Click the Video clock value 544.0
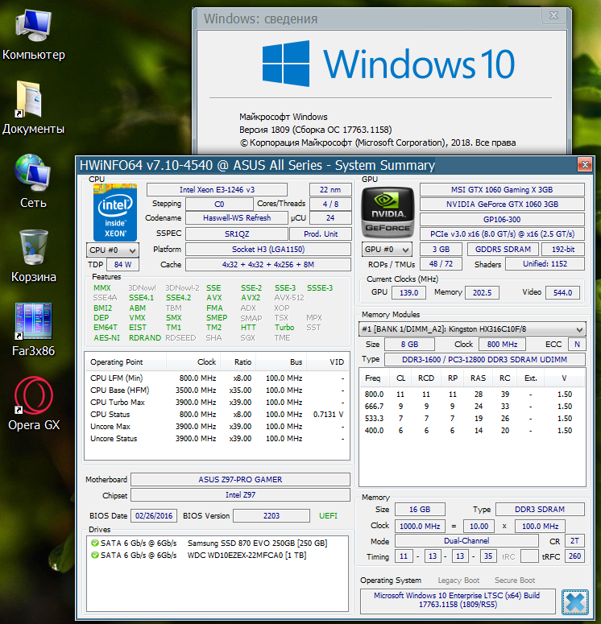601x624 pixels. tap(563, 292)
